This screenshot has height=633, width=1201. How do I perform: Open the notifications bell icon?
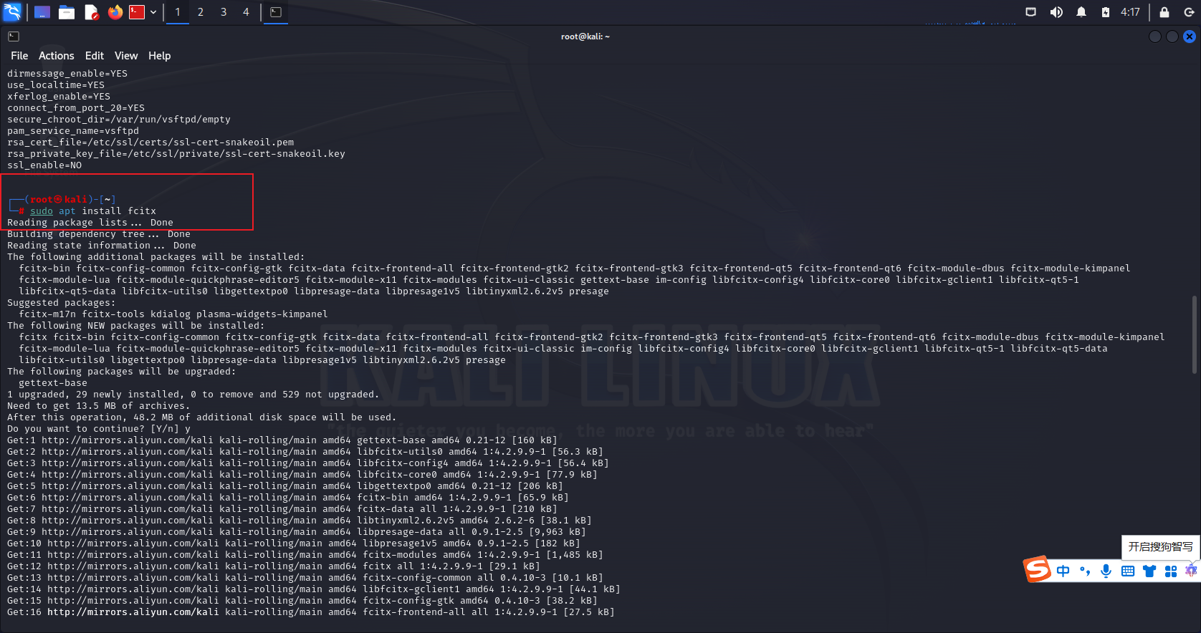click(x=1081, y=12)
